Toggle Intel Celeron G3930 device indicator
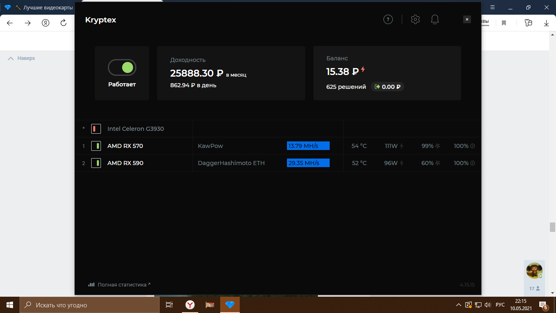 [96, 129]
